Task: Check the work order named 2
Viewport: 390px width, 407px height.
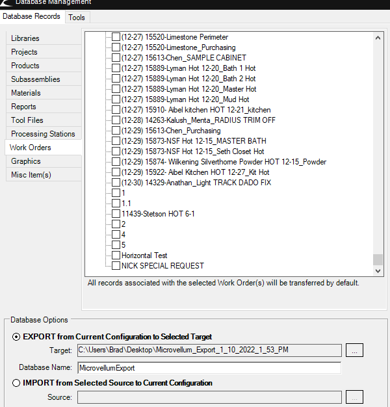Action: coord(116,224)
